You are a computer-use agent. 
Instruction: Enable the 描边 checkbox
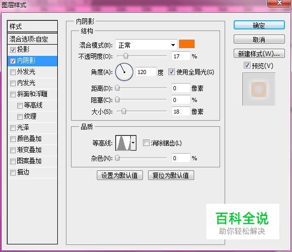[13, 172]
